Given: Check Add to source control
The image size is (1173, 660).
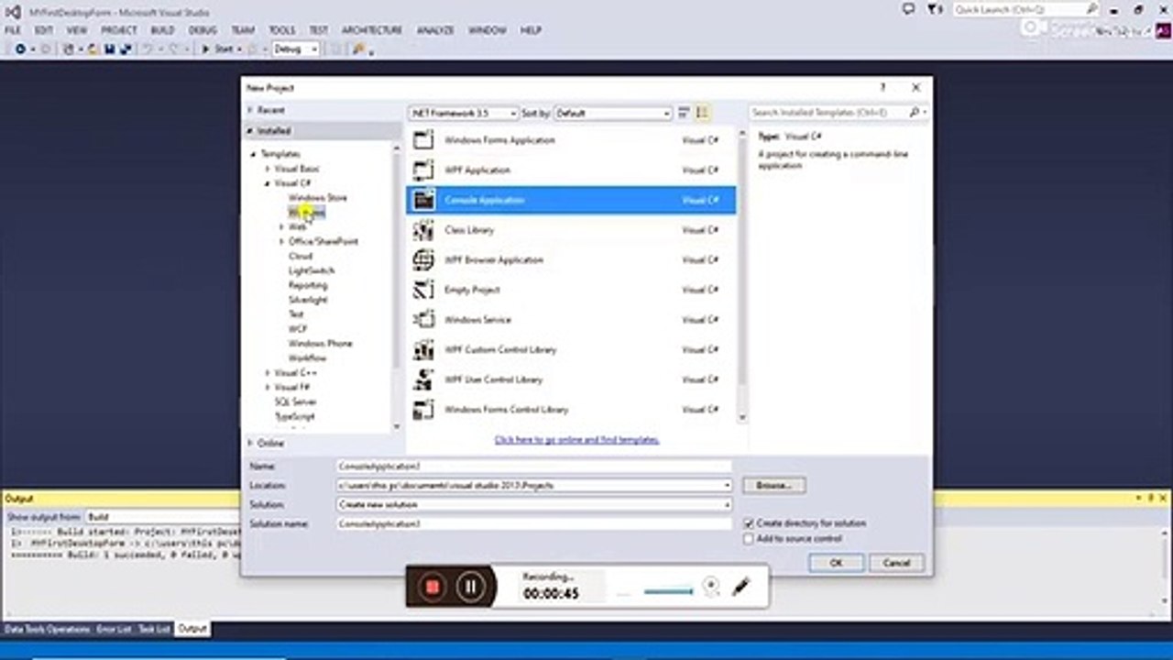Looking at the screenshot, I should click(x=750, y=539).
